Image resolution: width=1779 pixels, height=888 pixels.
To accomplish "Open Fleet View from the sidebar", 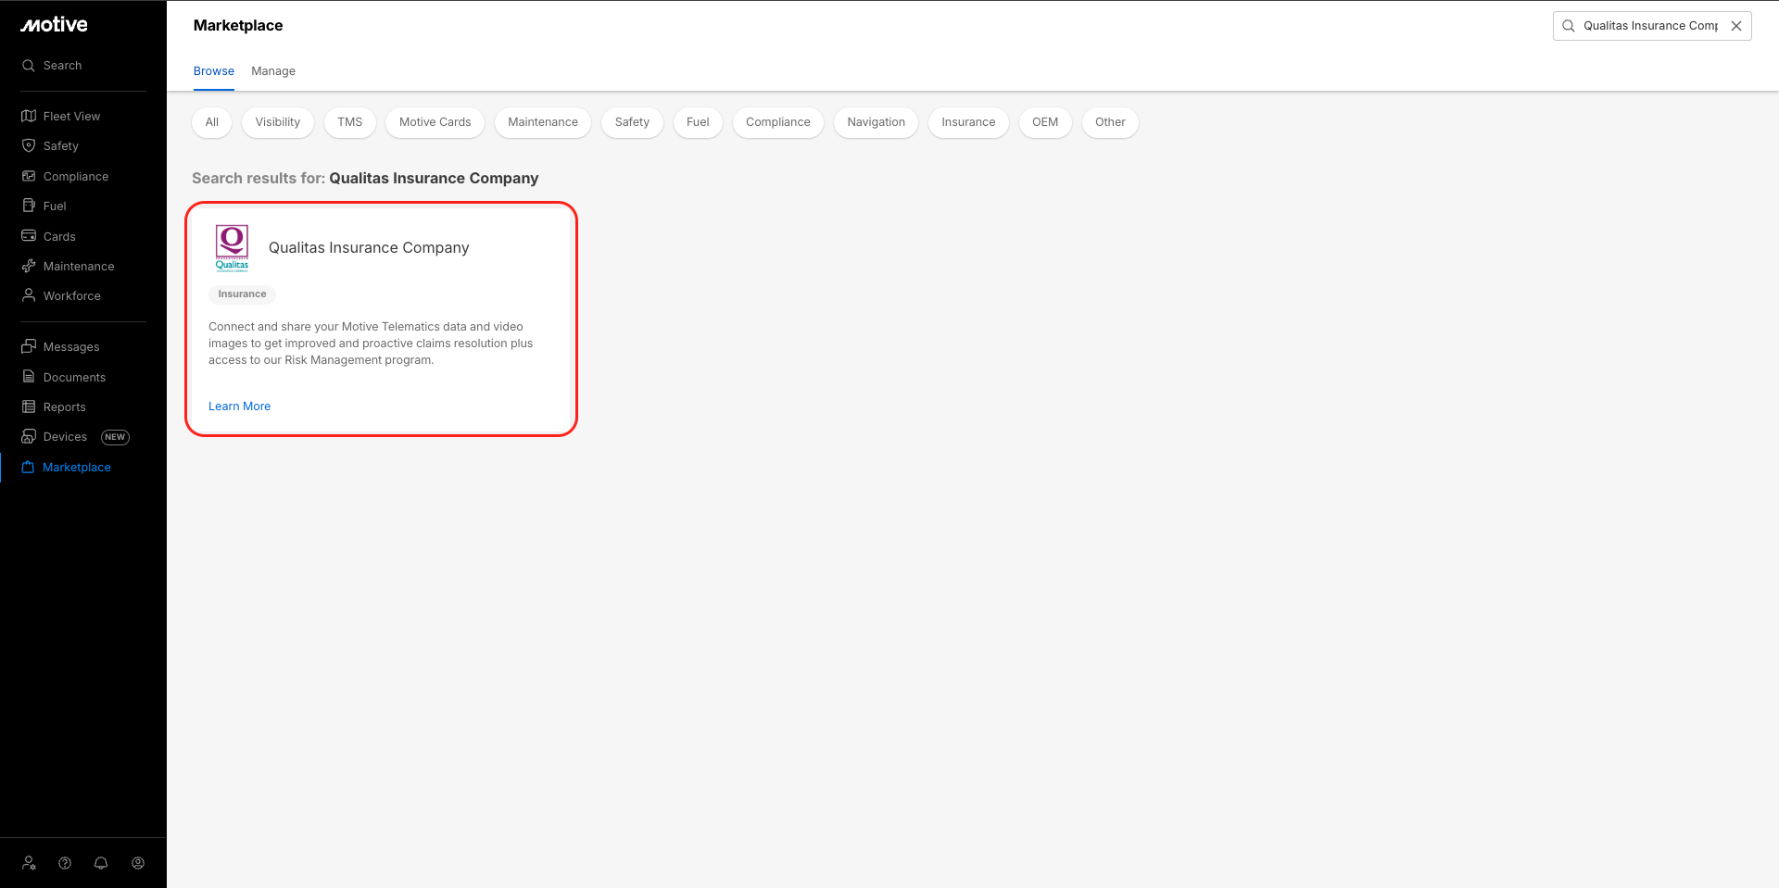I will click(x=71, y=117).
